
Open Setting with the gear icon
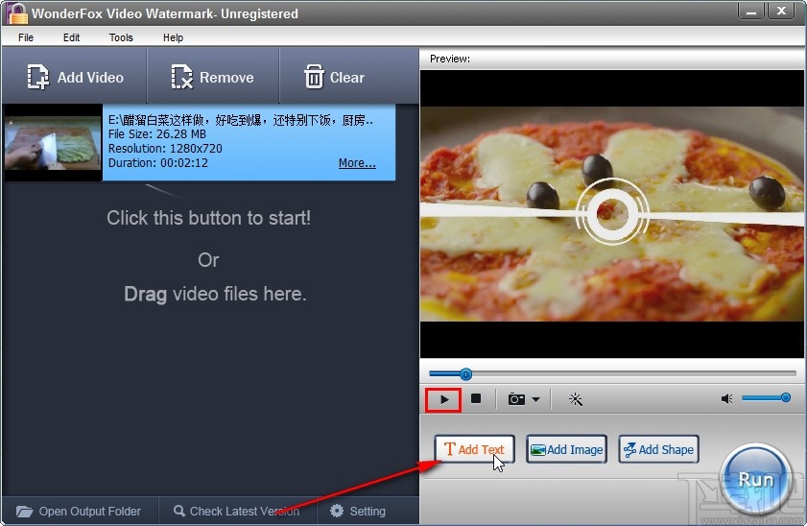358,511
